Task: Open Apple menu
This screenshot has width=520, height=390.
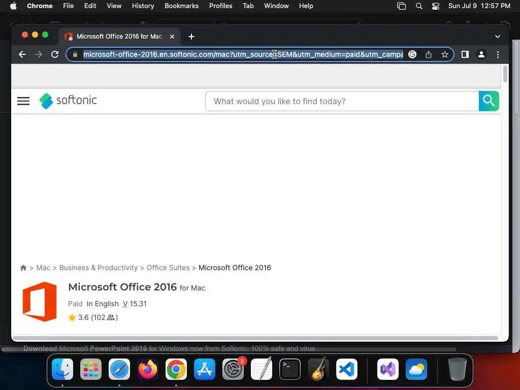Action: click(x=13, y=6)
